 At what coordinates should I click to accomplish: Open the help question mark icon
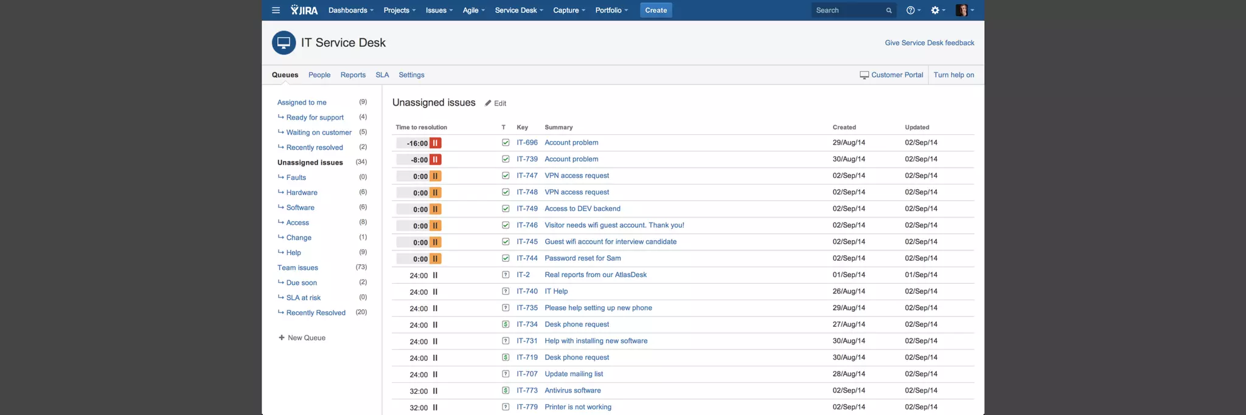point(910,10)
